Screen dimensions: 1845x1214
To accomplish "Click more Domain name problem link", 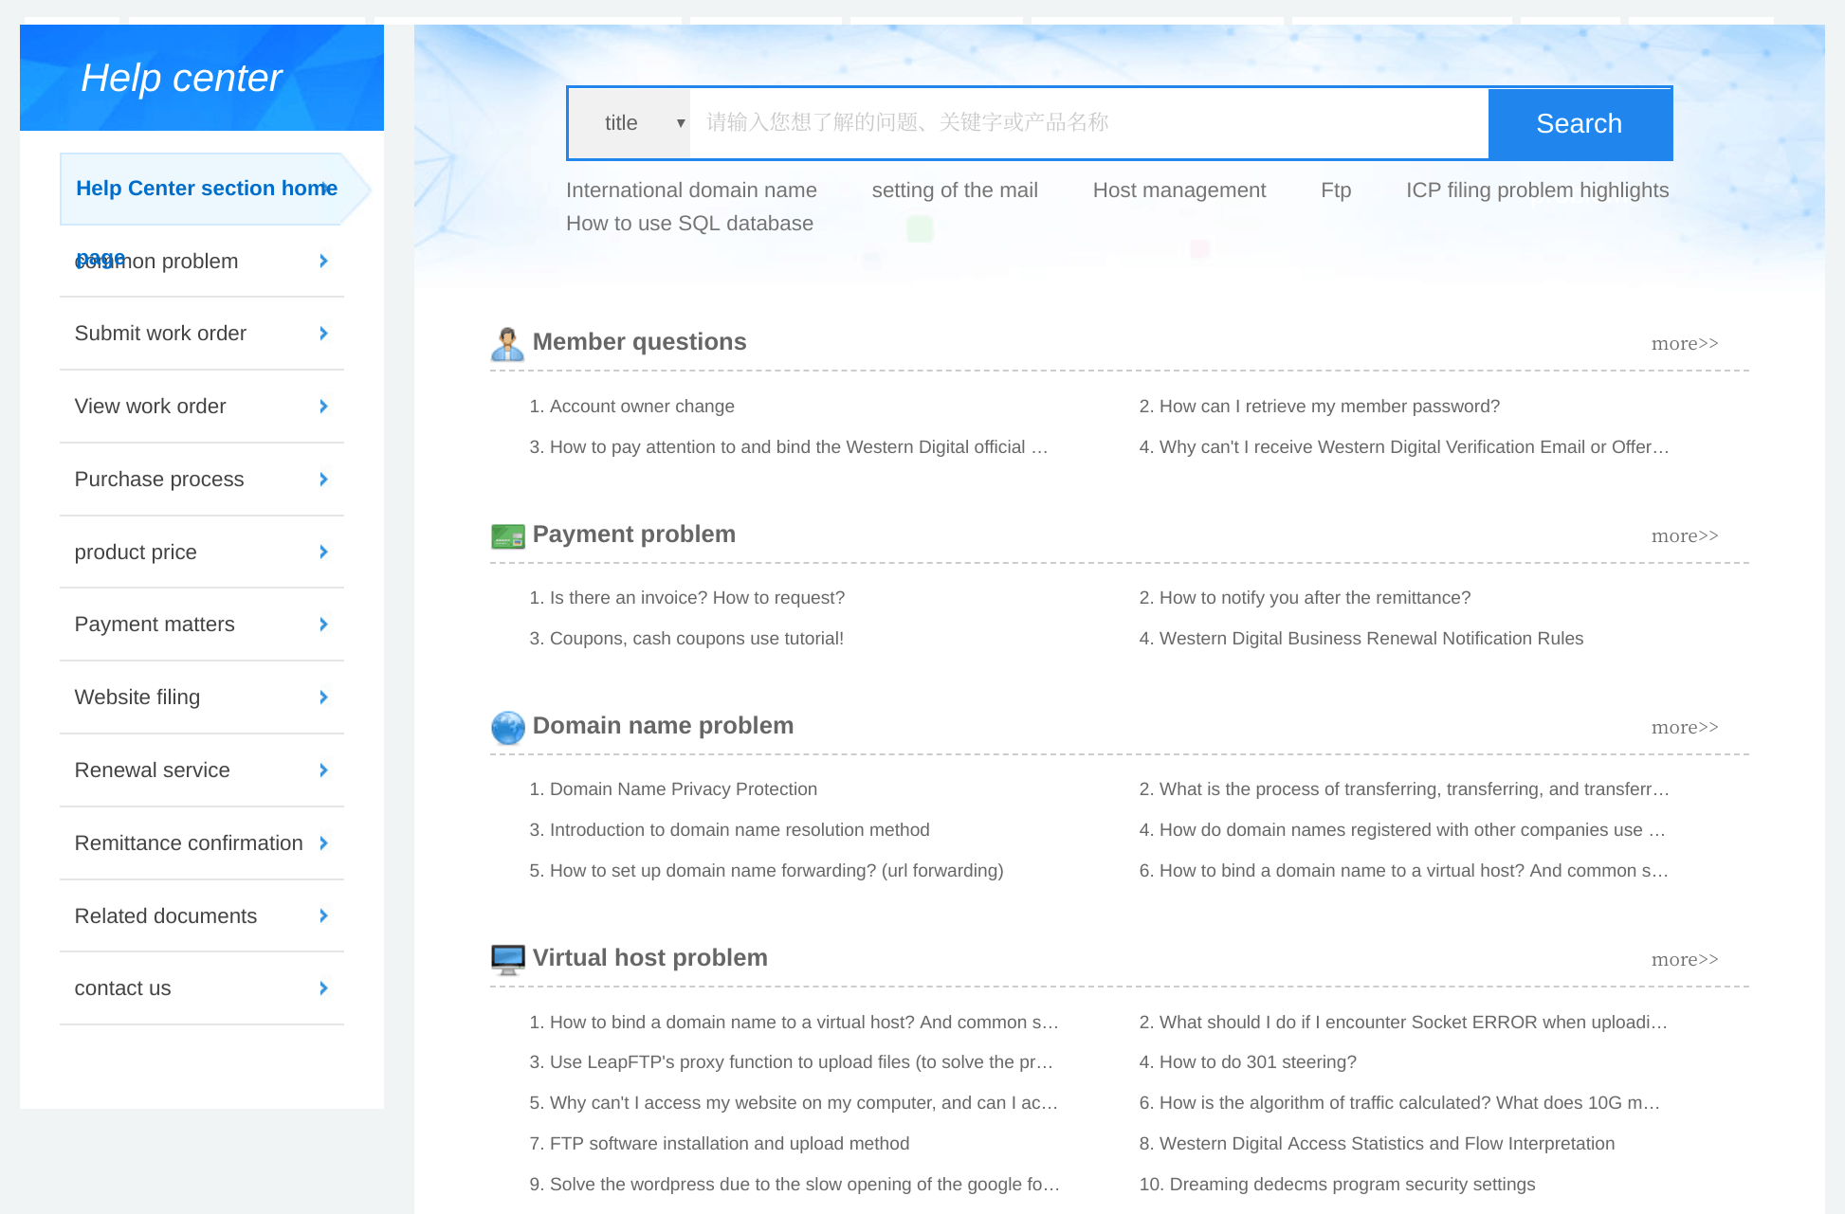I will pyautogui.click(x=1687, y=728).
